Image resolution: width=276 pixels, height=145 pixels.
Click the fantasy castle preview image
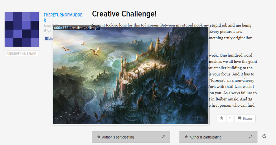point(131,75)
